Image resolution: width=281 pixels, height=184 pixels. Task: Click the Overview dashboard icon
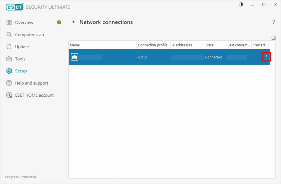pos(9,23)
